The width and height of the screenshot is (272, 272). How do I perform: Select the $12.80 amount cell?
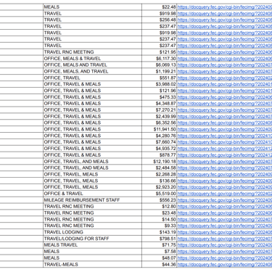(x=160, y=206)
